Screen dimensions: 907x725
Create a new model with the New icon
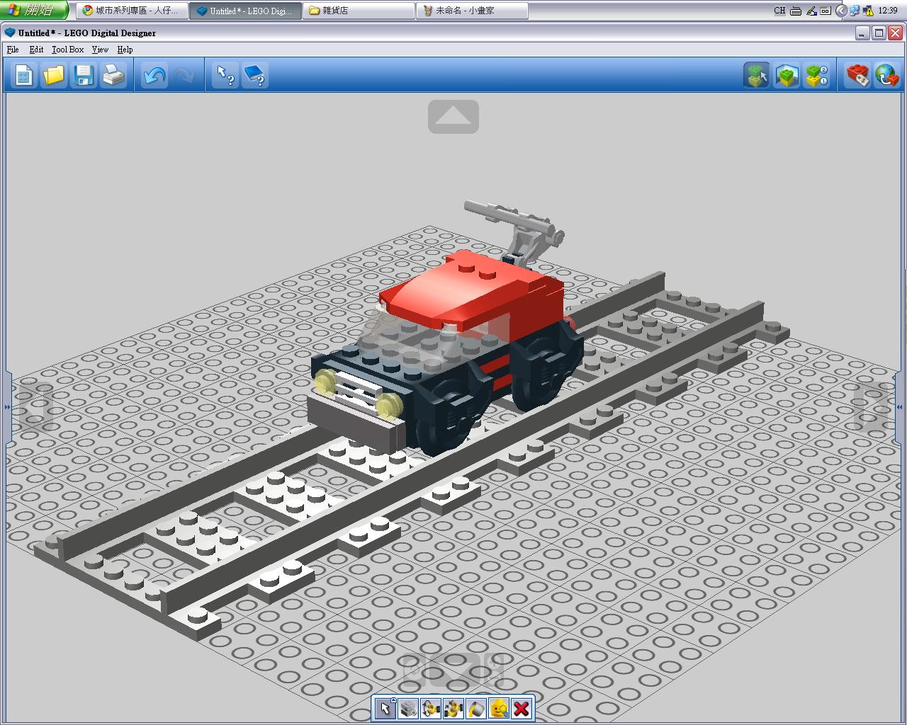click(23, 75)
